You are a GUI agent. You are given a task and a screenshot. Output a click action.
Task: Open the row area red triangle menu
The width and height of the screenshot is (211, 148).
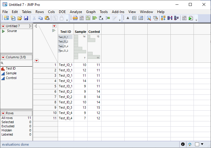[x=37, y=61]
